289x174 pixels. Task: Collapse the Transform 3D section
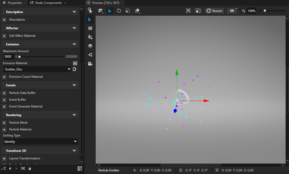tap(74, 151)
